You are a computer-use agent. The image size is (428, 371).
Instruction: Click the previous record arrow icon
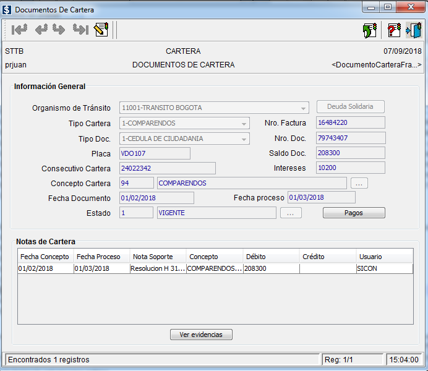pyautogui.click(x=41, y=29)
